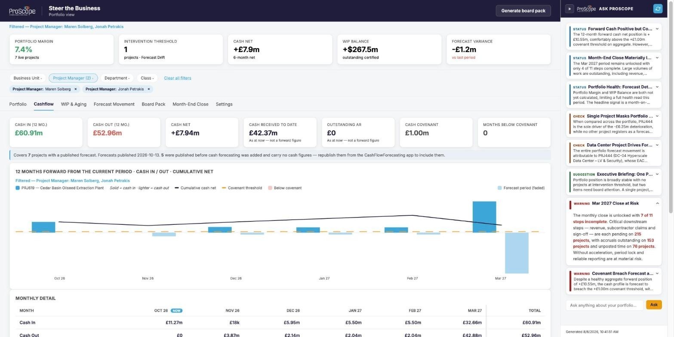Screen dimensions: 674x337
Task: Click the Clear all filters link
Action: coord(178,78)
